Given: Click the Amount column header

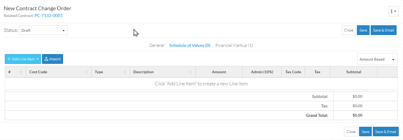Looking at the screenshot, I should (219, 72).
